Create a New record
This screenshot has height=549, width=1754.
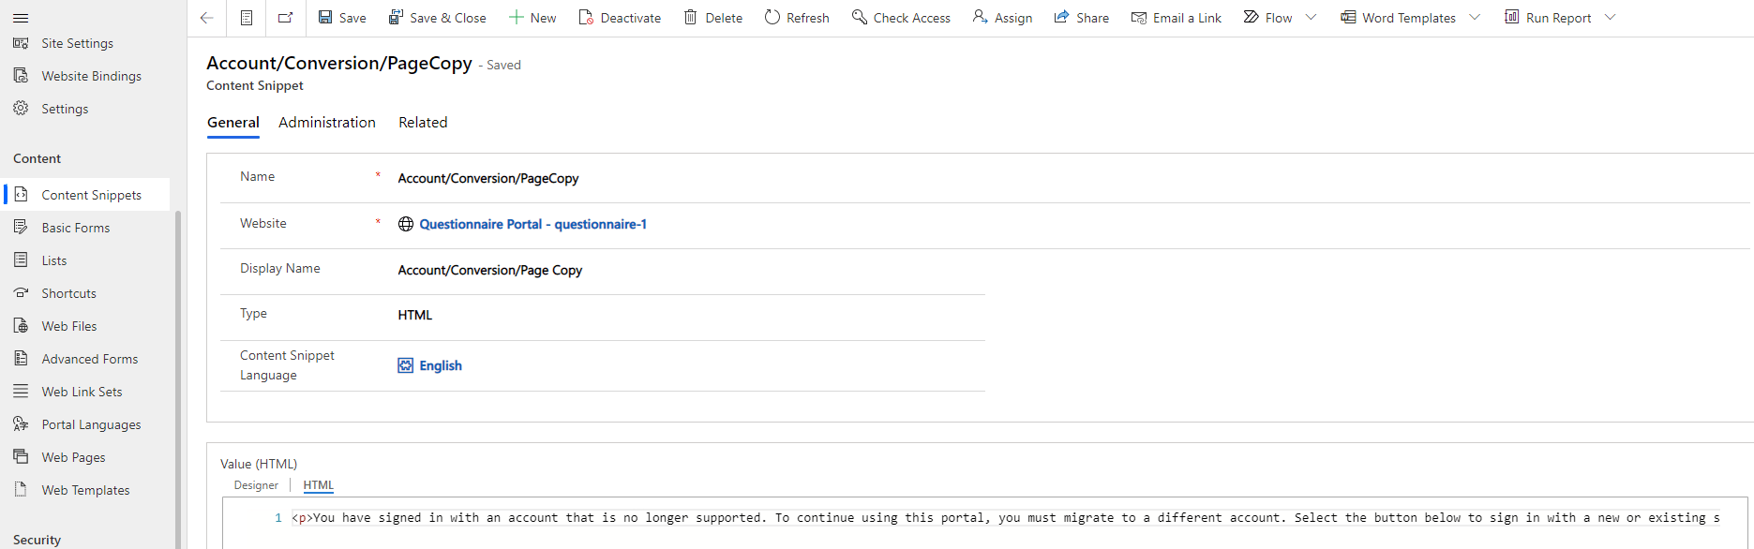pyautogui.click(x=532, y=18)
